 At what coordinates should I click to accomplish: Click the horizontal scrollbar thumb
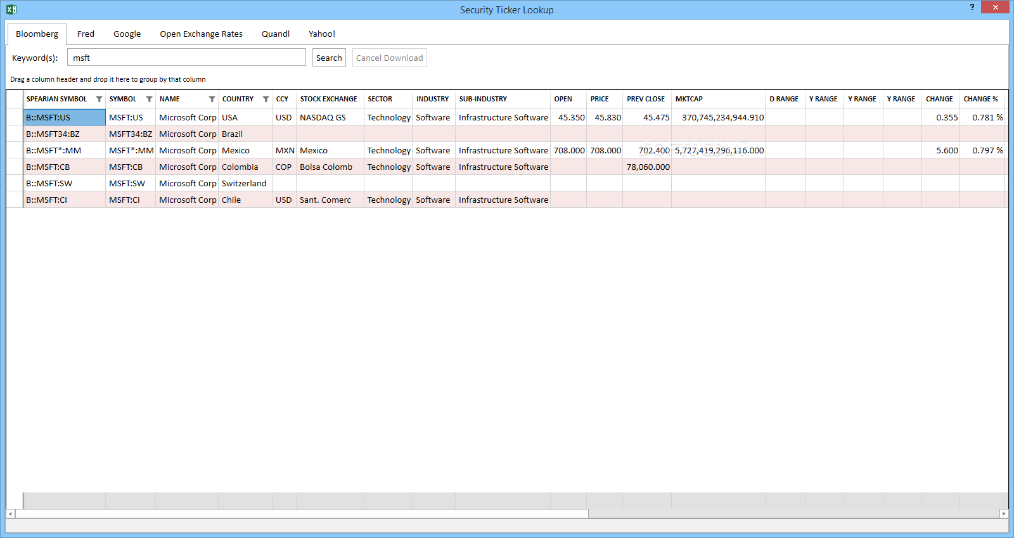302,514
